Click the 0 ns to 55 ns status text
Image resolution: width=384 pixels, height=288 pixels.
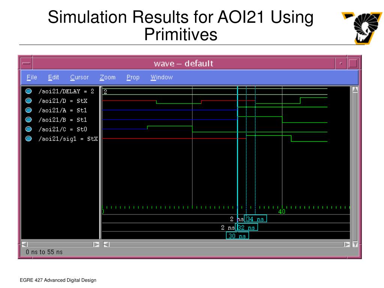44,252
